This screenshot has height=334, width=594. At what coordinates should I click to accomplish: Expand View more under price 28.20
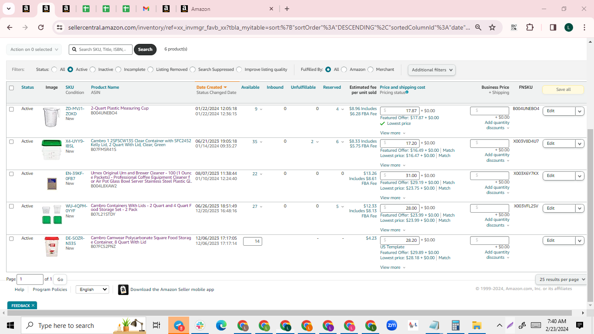pos(393,267)
